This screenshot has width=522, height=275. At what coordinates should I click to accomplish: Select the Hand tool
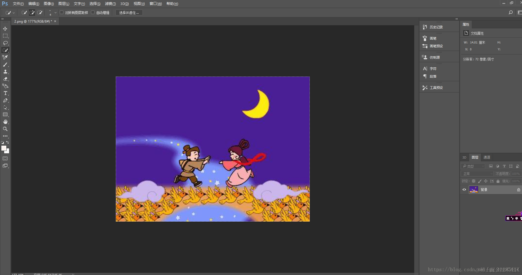[x=5, y=122]
